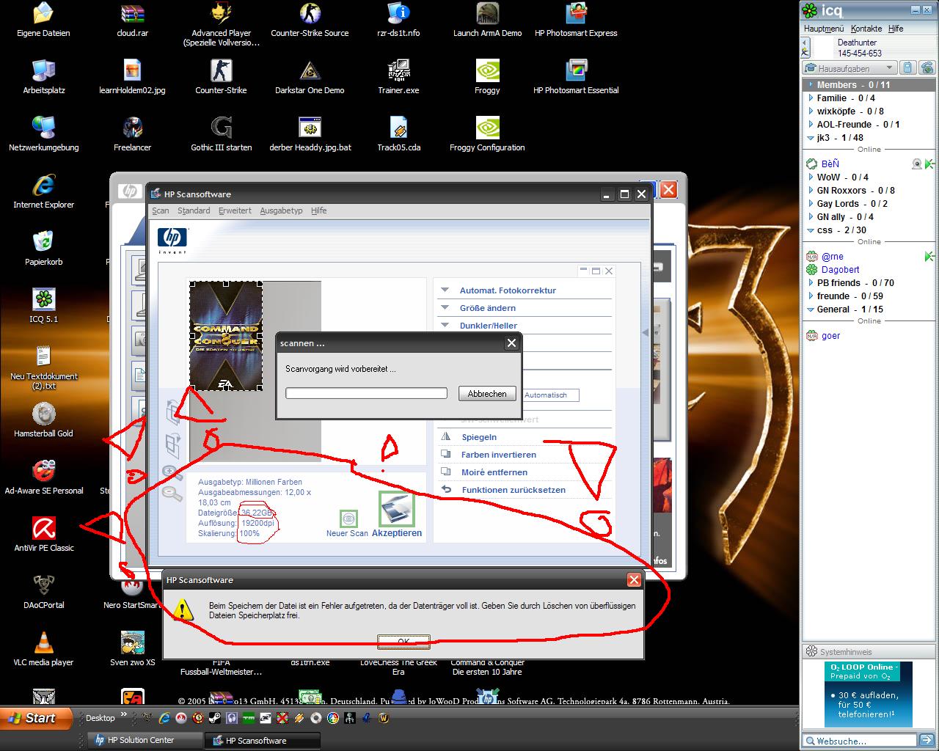Click OK in the HP Scansoftware error dialog
The height and width of the screenshot is (751, 939).
[403, 642]
